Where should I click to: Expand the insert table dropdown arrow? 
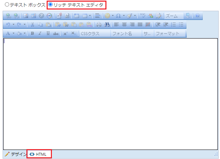[x=90, y=15]
